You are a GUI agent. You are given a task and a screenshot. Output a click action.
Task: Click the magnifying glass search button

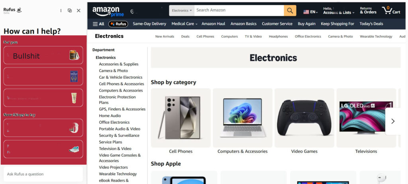(x=290, y=11)
